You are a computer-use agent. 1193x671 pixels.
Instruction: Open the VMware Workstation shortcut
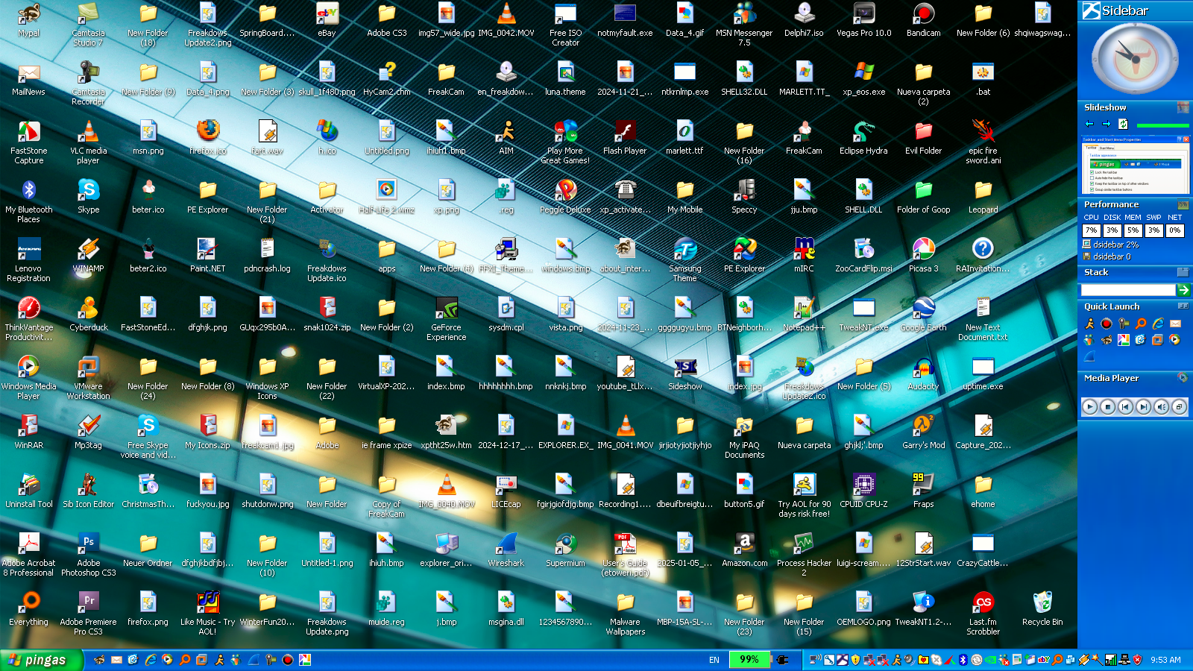click(x=88, y=377)
